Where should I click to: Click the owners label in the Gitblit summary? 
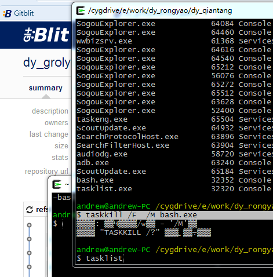[56, 123]
